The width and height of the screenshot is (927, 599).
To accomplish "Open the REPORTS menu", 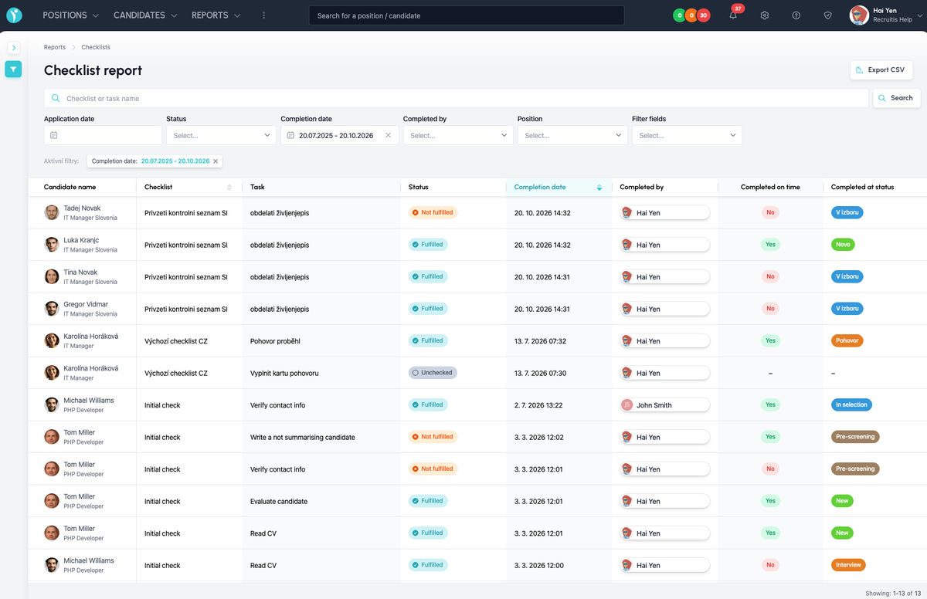I will coord(216,15).
